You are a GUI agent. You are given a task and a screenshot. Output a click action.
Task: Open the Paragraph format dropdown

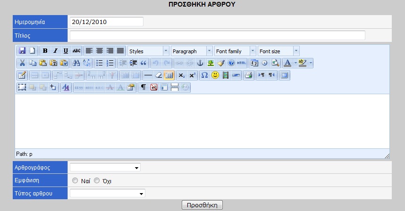coord(192,51)
